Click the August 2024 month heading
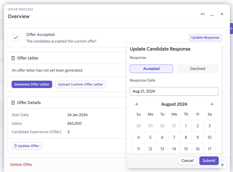233x172 pixels. pos(174,104)
